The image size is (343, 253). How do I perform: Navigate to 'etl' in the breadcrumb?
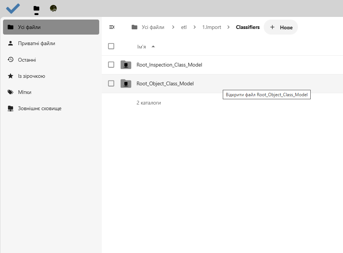click(x=184, y=27)
